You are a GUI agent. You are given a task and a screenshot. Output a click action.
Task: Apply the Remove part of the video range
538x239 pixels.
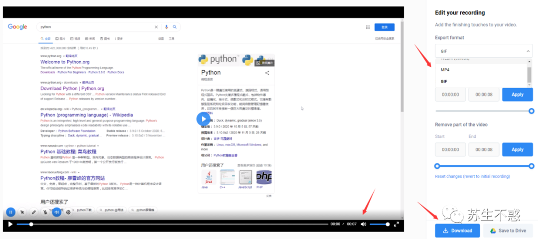coord(518,149)
